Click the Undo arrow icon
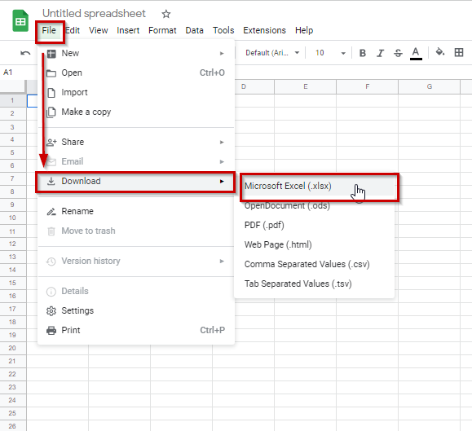This screenshot has height=431, width=472. pos(25,53)
